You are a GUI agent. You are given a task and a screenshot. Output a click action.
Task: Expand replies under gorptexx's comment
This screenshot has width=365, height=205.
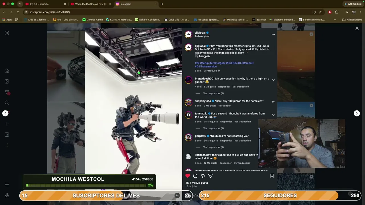point(213,147)
